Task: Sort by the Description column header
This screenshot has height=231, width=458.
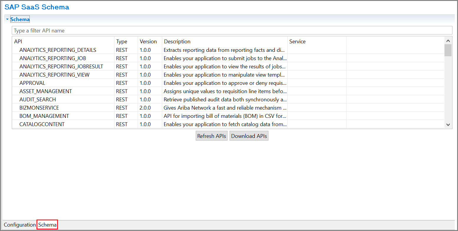Action: (x=177, y=42)
